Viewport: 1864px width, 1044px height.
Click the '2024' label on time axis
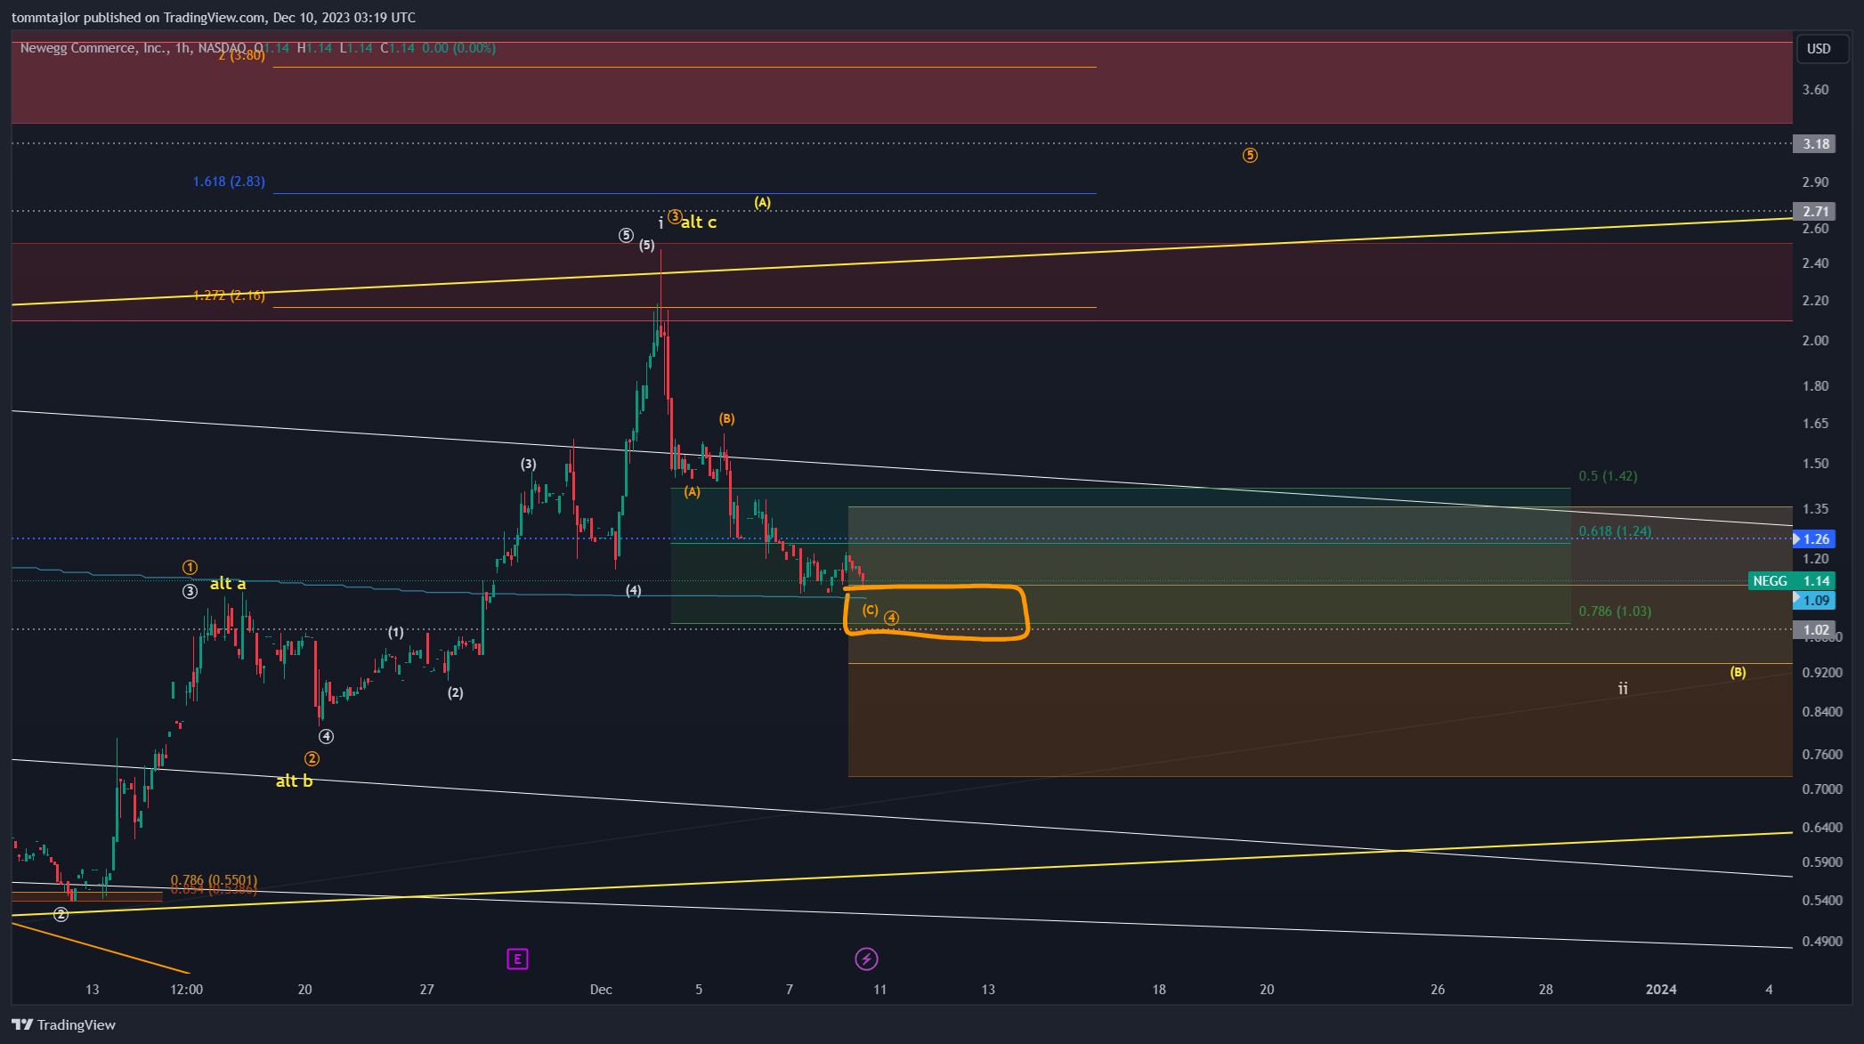coord(1661,989)
